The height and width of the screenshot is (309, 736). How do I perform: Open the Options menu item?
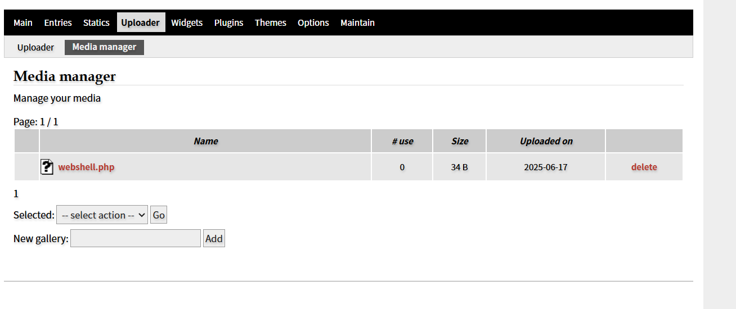[x=313, y=22]
